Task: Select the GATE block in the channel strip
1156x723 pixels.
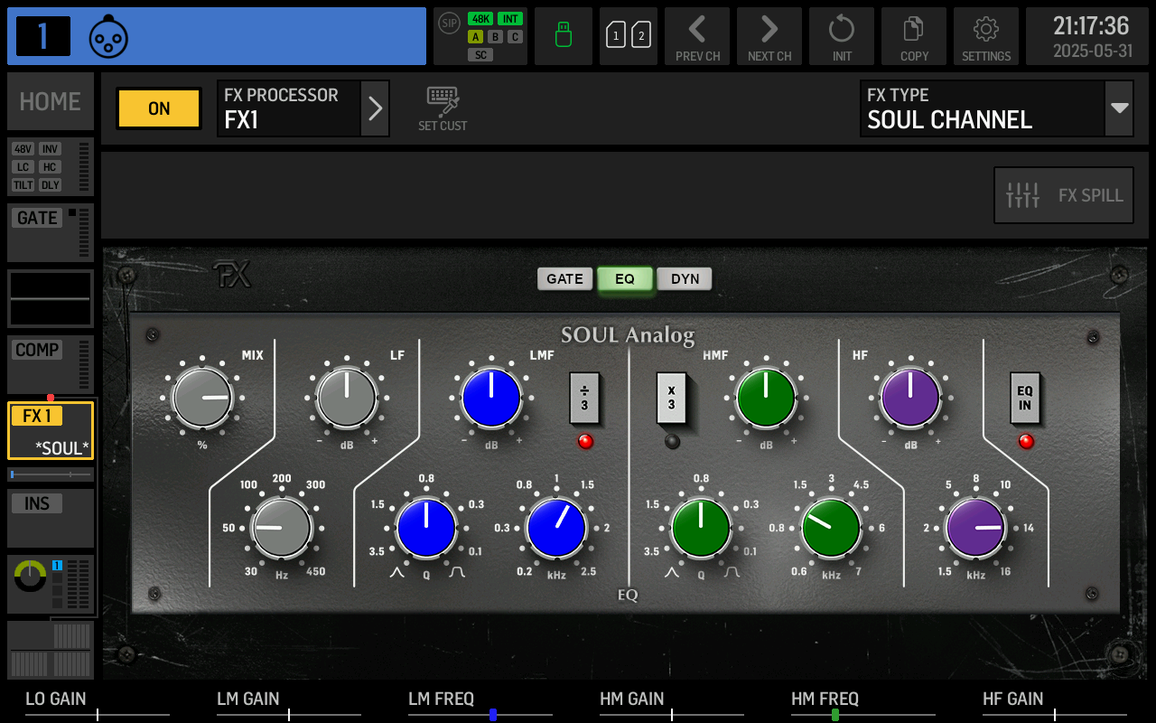Action: coord(50,232)
